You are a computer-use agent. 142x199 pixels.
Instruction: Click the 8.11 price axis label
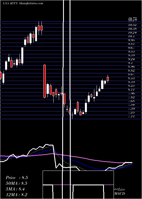(132, 90)
